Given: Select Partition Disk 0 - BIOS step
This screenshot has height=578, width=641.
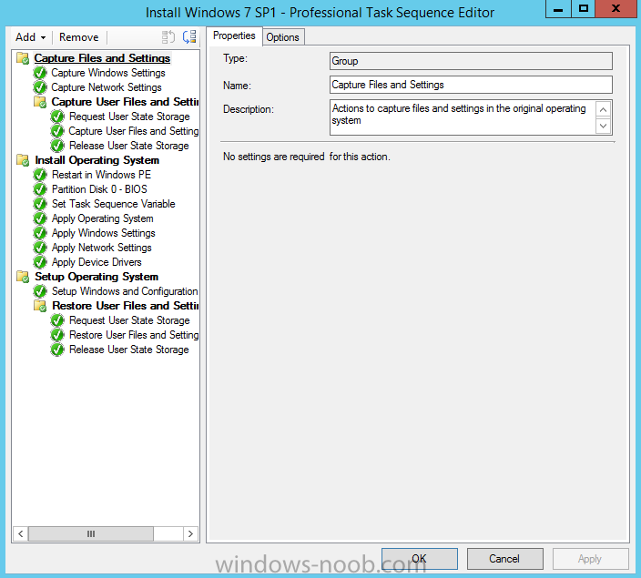Looking at the screenshot, I should (x=99, y=189).
